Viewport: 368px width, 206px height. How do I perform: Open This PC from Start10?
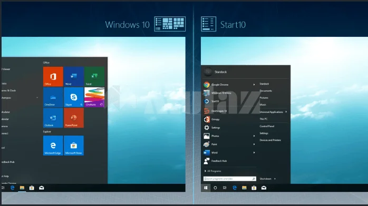[263, 119]
